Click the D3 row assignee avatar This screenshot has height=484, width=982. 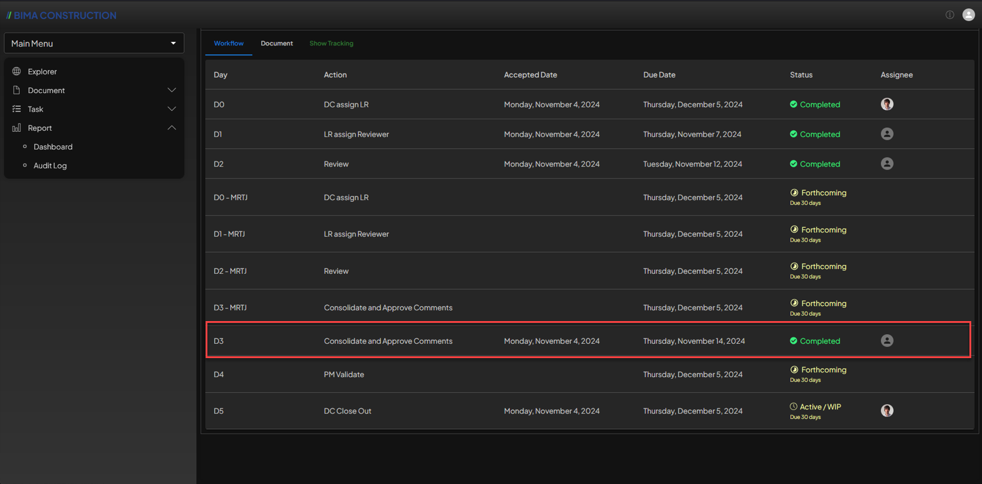[x=887, y=341]
